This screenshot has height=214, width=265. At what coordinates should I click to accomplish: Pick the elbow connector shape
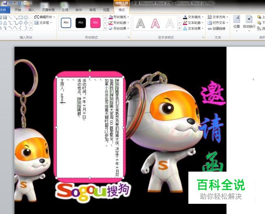[10, 23]
